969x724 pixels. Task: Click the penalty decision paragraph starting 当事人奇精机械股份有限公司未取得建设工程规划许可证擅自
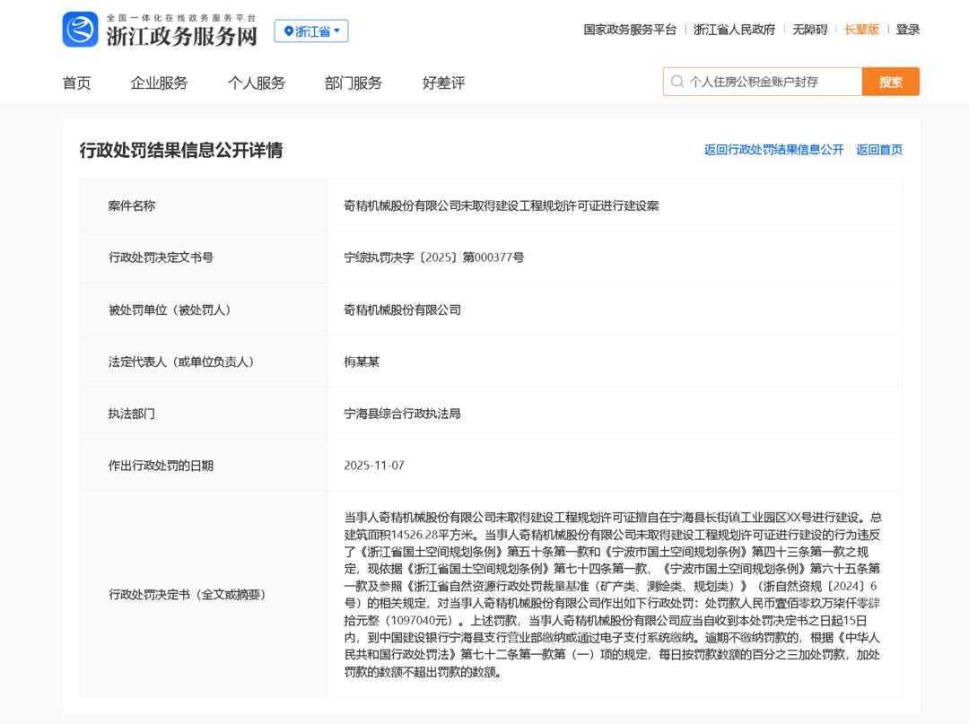pyautogui.click(x=613, y=594)
